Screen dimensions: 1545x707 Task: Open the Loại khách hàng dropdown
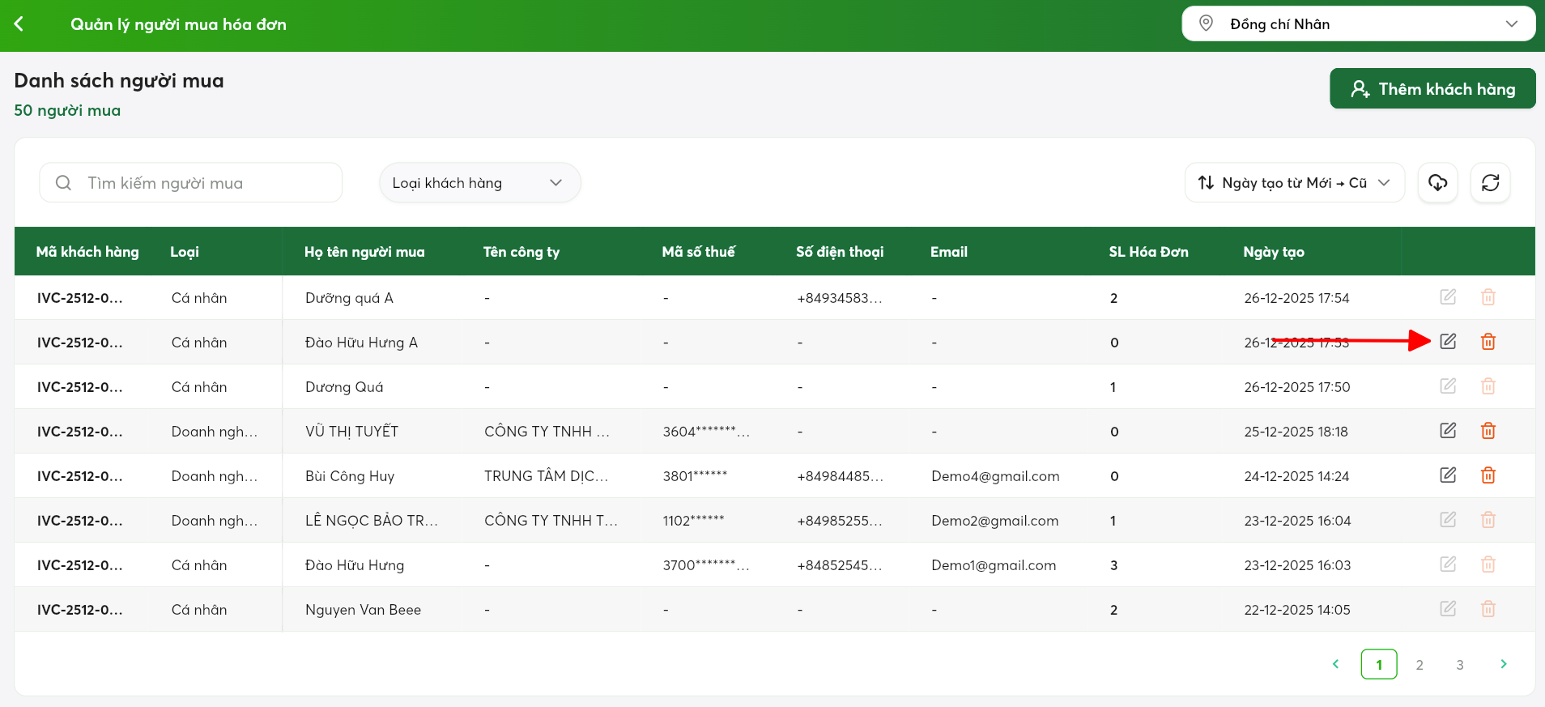click(479, 183)
